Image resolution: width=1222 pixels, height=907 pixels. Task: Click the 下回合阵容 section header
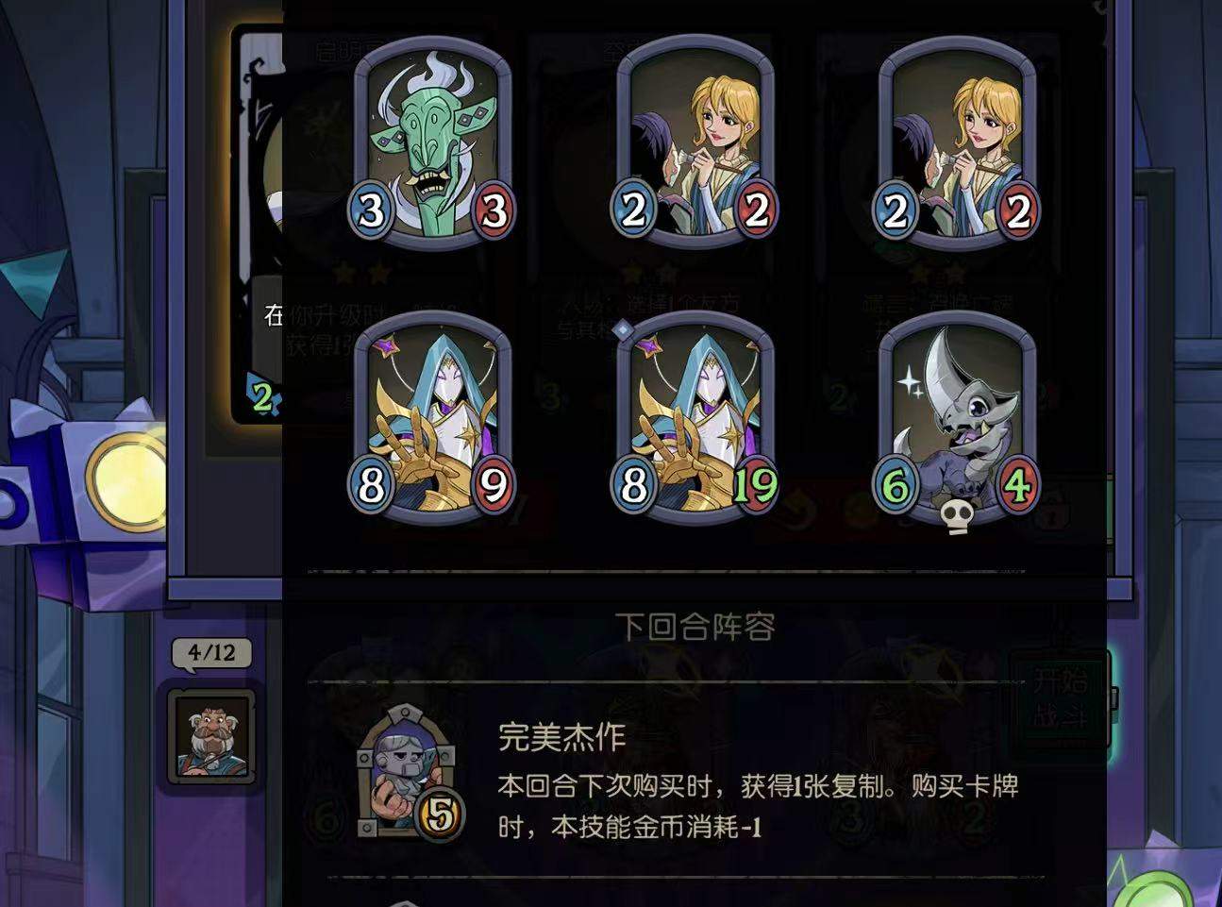point(695,627)
